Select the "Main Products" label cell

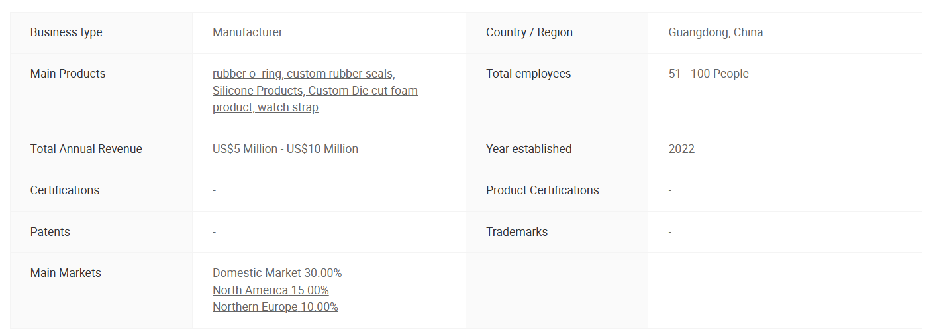[68, 74]
